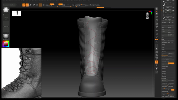Screen dimensions: 178x100
Task: Open the Document menu
Action: pos(14,1)
